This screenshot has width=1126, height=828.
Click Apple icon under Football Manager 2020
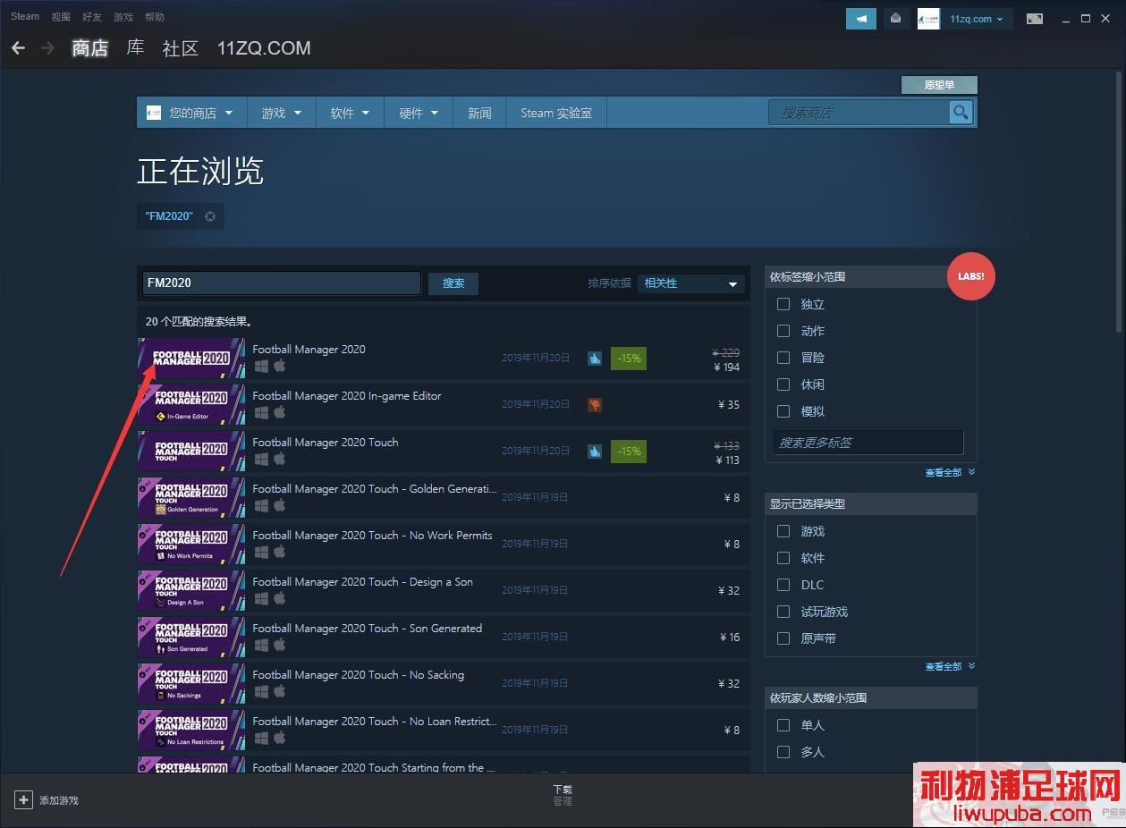point(279,366)
